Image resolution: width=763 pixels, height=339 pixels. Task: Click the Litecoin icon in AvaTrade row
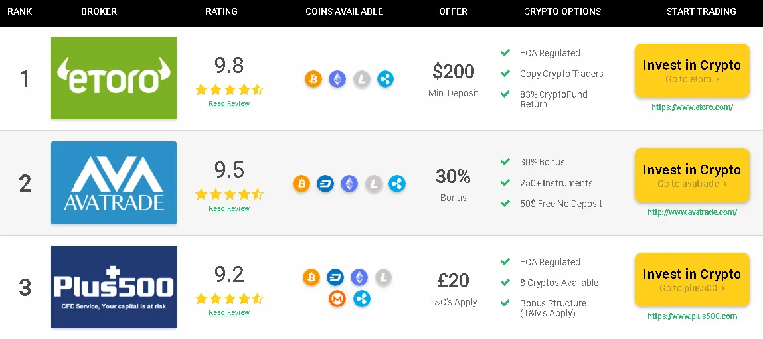[x=373, y=184]
